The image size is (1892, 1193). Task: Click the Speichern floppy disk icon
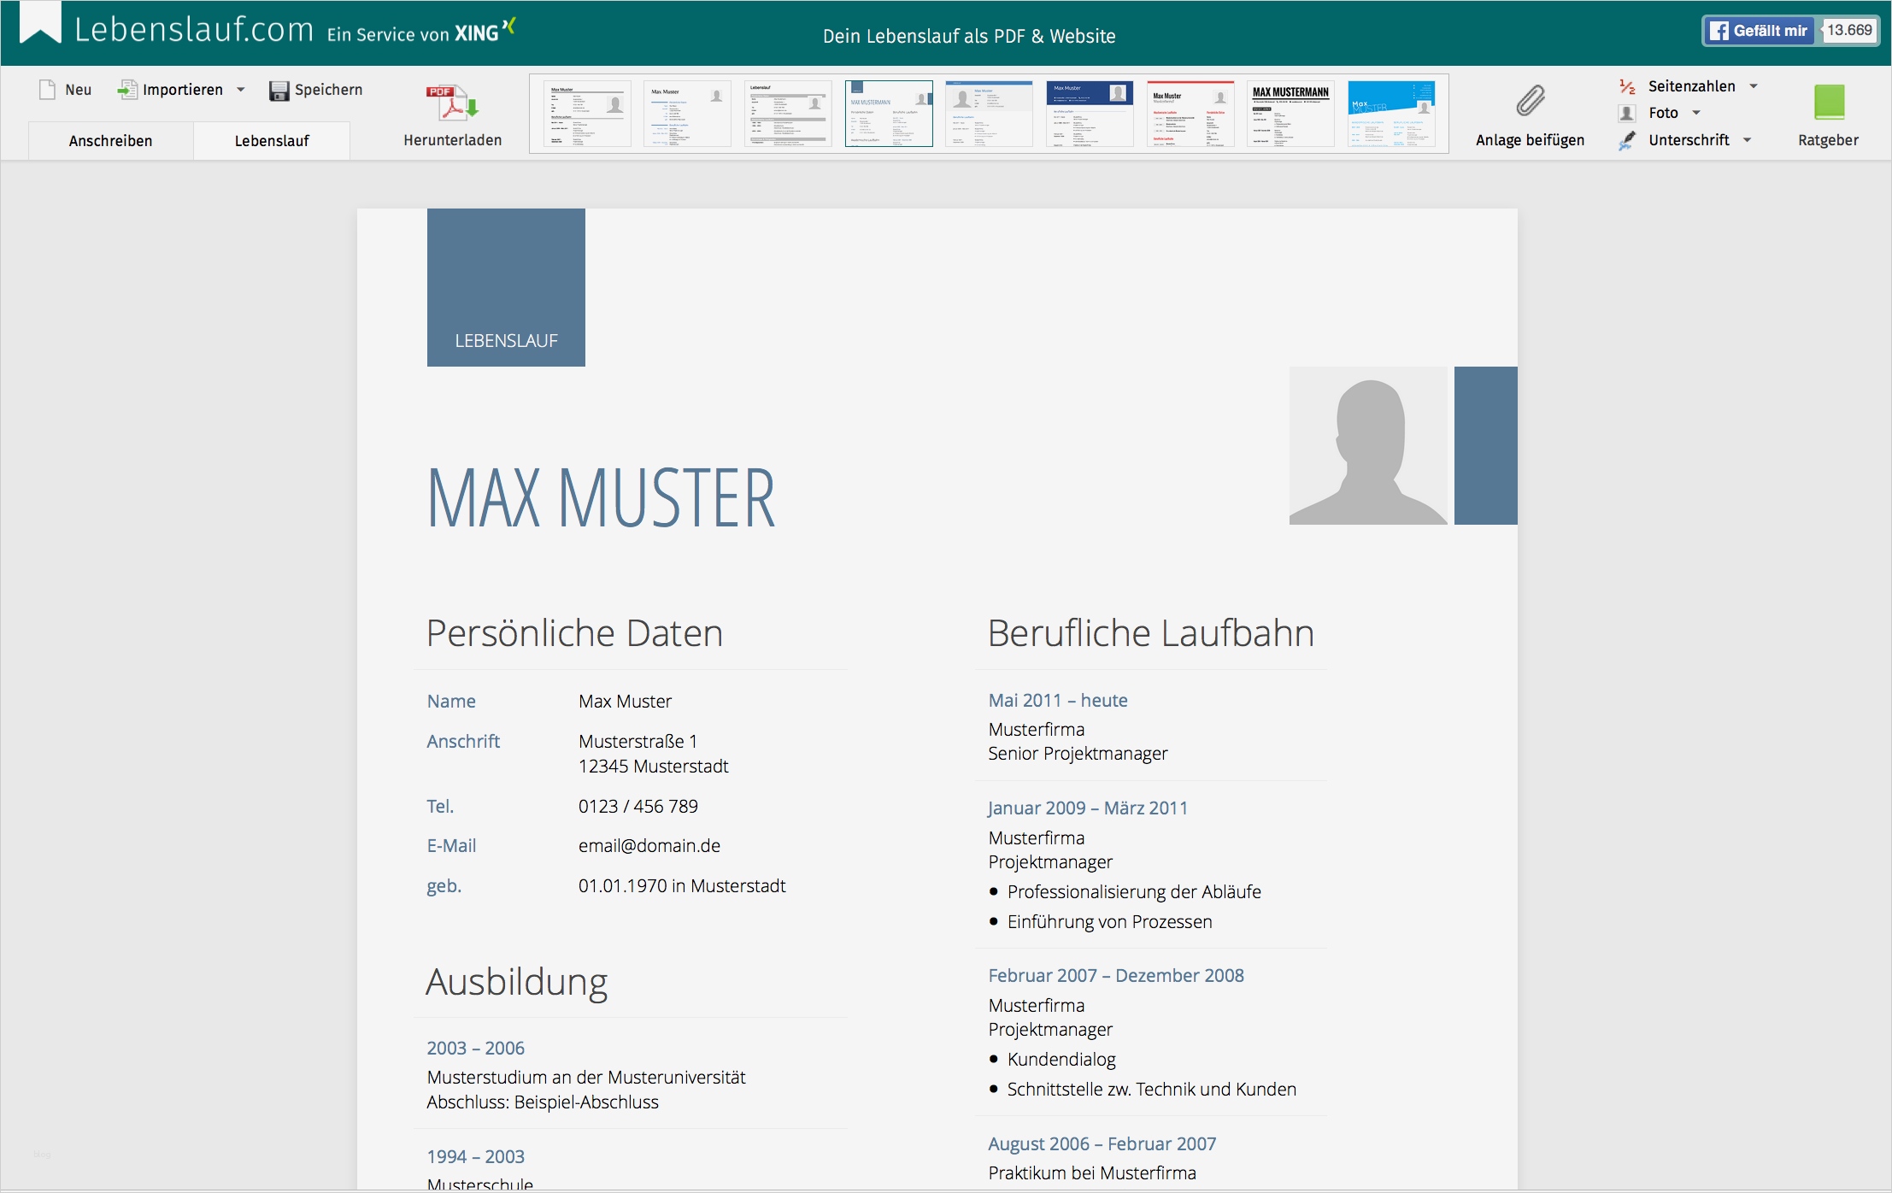[x=279, y=91]
